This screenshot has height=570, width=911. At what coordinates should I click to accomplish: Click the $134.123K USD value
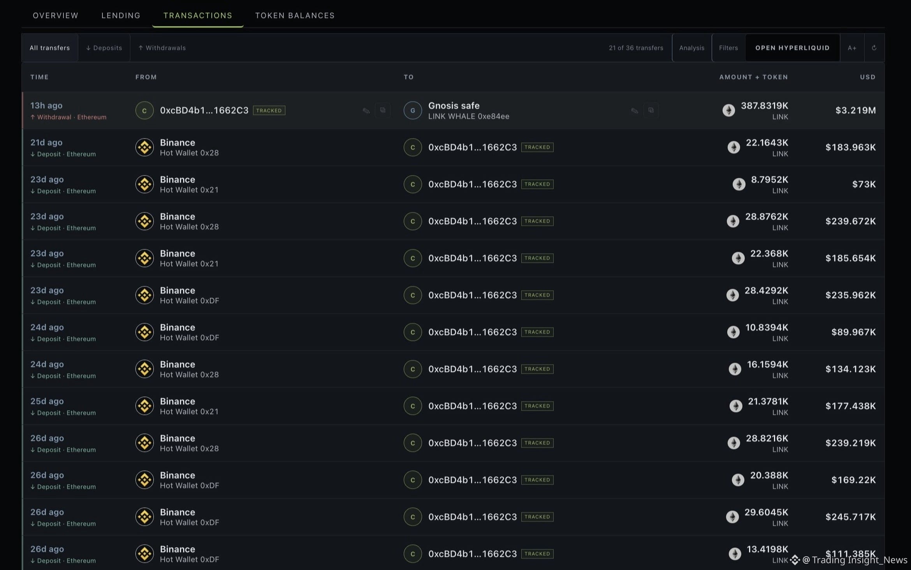(x=851, y=369)
